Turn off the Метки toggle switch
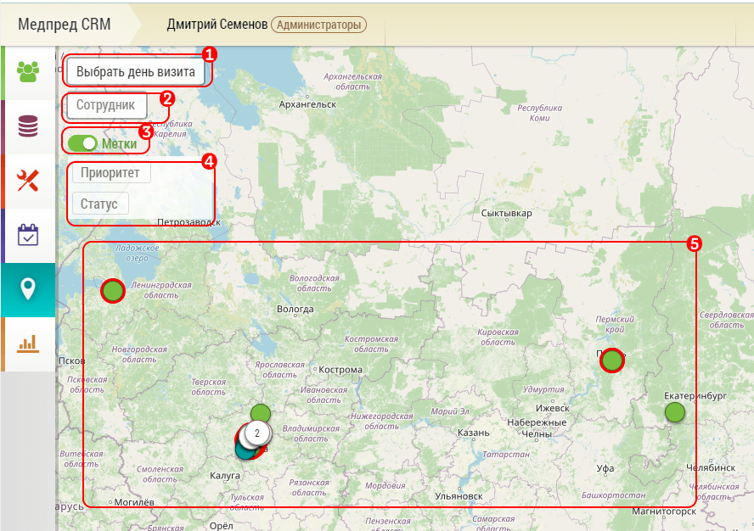This screenshot has height=531, width=754. (x=83, y=143)
